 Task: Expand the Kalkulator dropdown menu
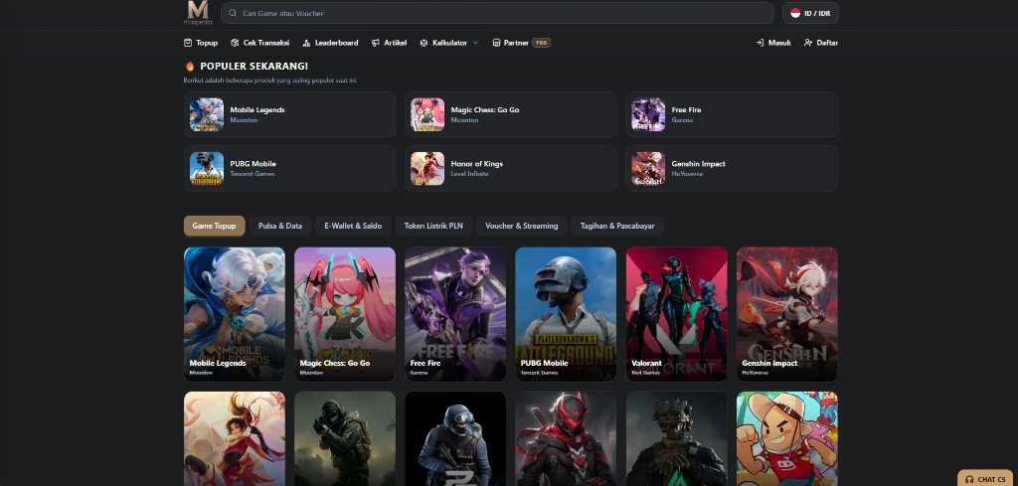tap(449, 43)
